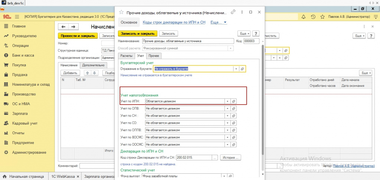Screen dimensions: 380x180
Task: Open Руководителю section in sidebar
Action: point(24,36)
